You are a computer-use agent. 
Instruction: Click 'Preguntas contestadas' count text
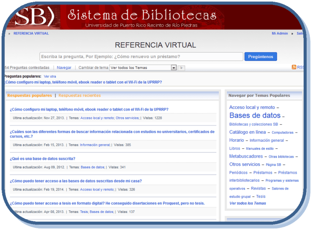tap(27, 68)
